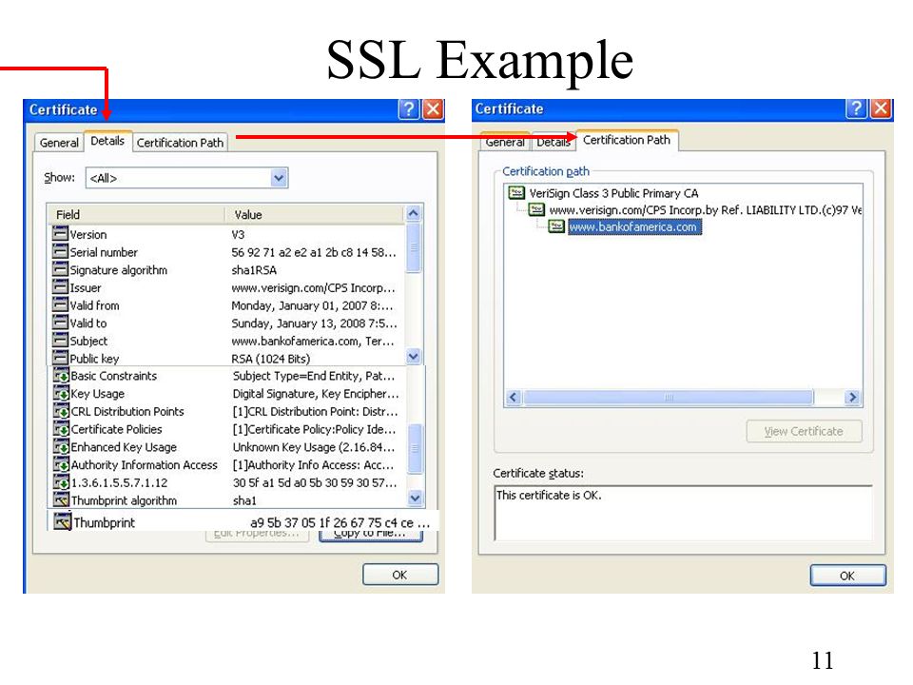Click the www.bankofamerica.com certificate icon
This screenshot has width=913, height=685.
click(556, 226)
